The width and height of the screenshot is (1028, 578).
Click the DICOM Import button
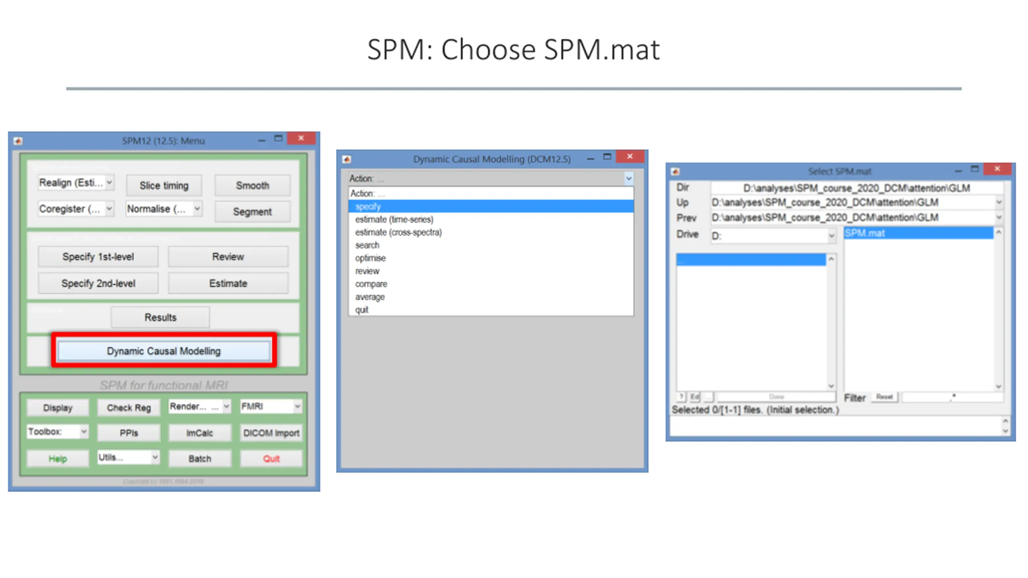pos(271,433)
